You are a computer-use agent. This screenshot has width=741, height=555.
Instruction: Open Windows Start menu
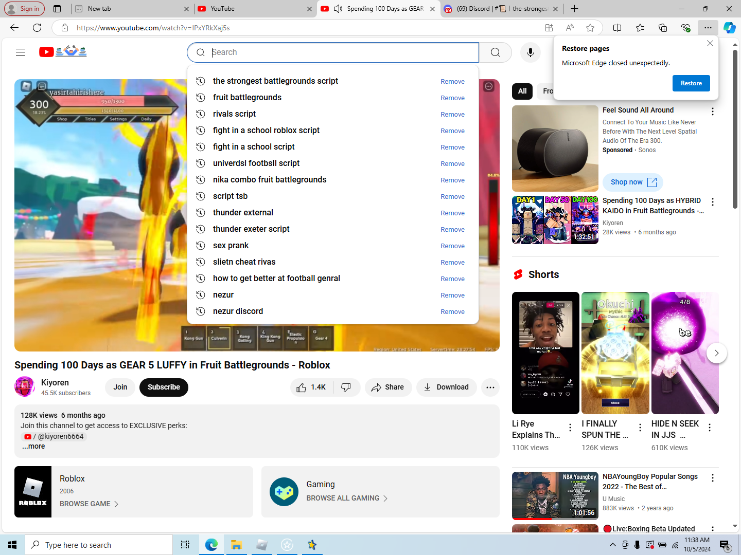click(x=12, y=545)
